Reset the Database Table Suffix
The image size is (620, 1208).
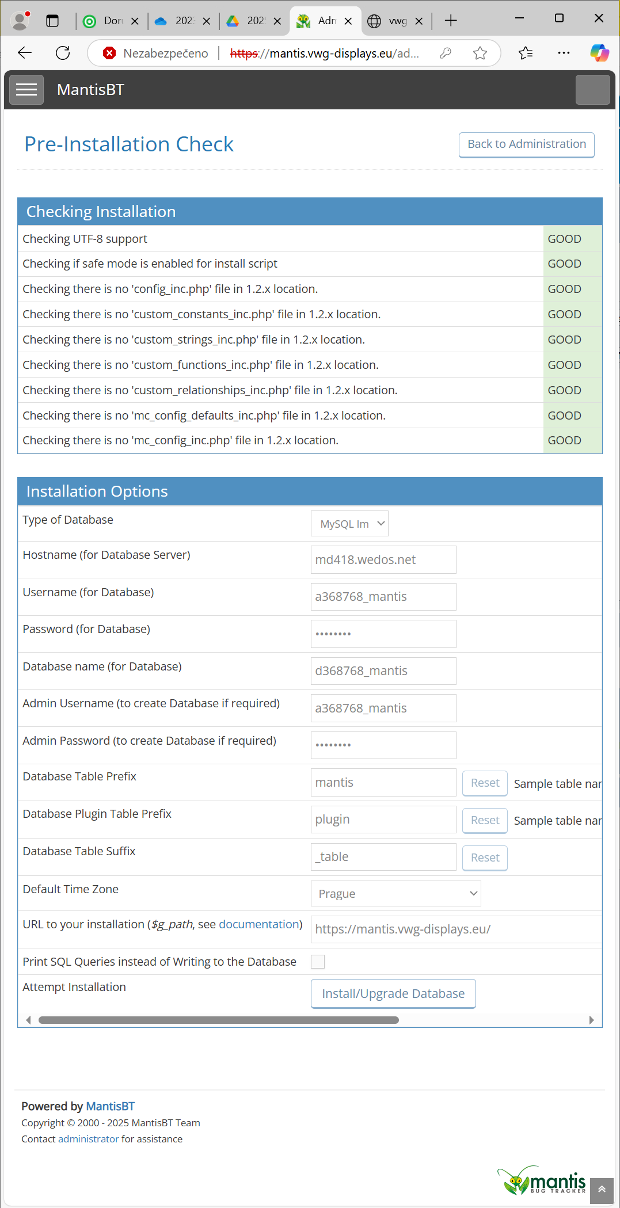pos(485,858)
